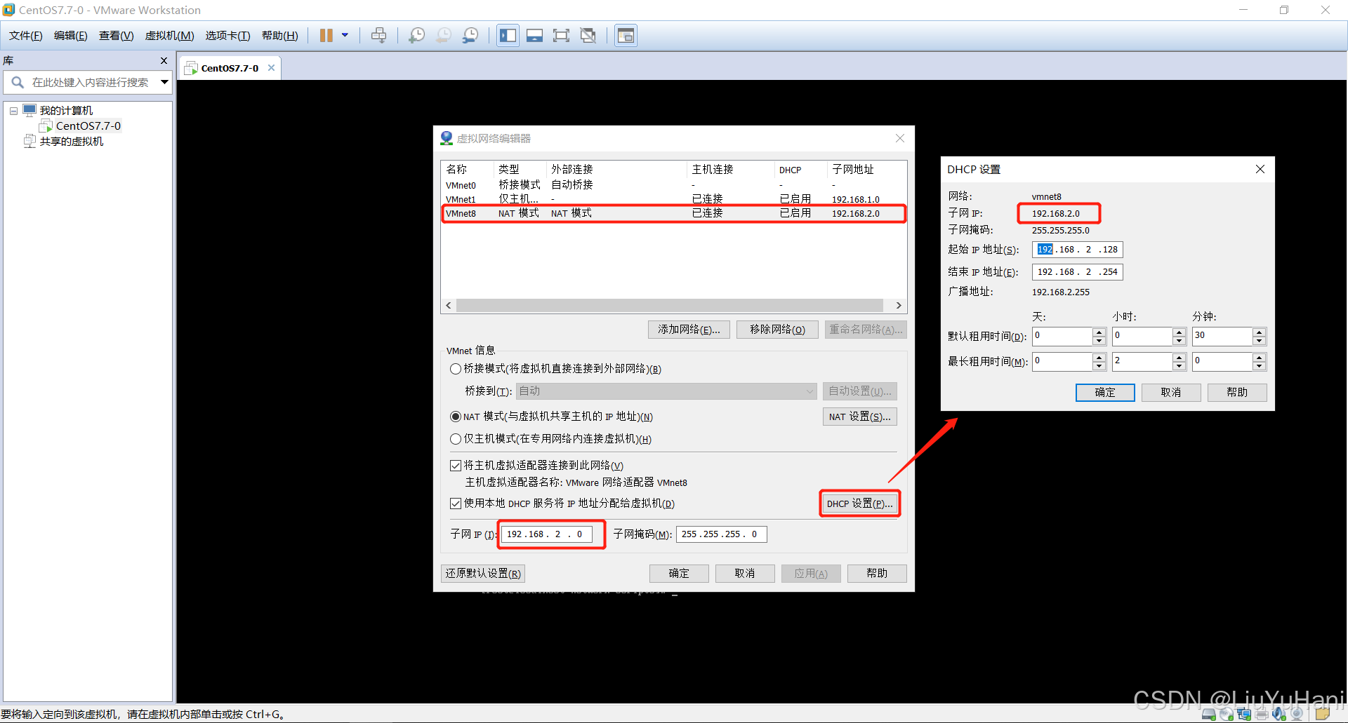Viewport: 1348px width, 723px height.
Task: Click the message log note icon
Action: pyautogui.click(x=1323, y=715)
